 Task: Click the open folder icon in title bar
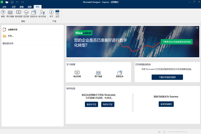pos(7,2)
